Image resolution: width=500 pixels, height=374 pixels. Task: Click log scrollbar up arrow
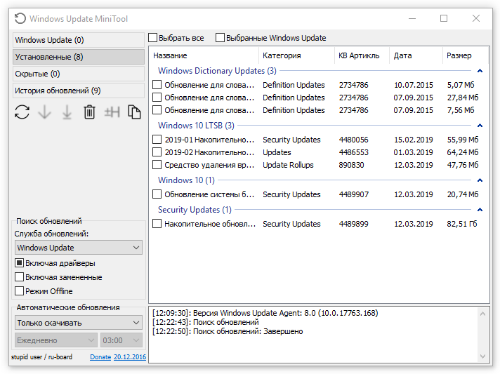pyautogui.click(x=482, y=314)
